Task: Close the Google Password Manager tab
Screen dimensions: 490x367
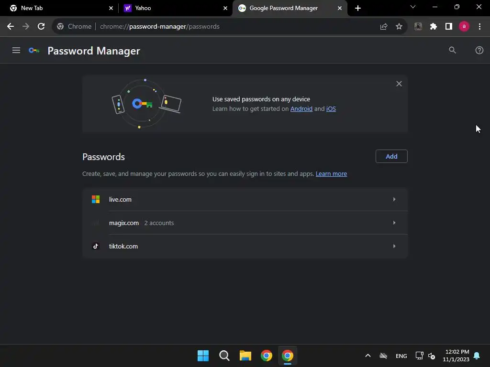Action: [340, 8]
